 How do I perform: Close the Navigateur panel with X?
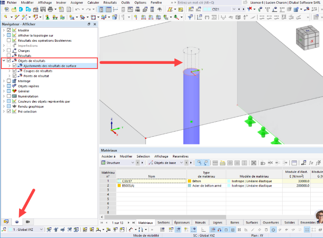(95, 24)
